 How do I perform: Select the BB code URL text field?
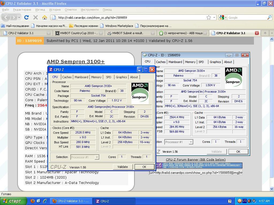pos(196,173)
